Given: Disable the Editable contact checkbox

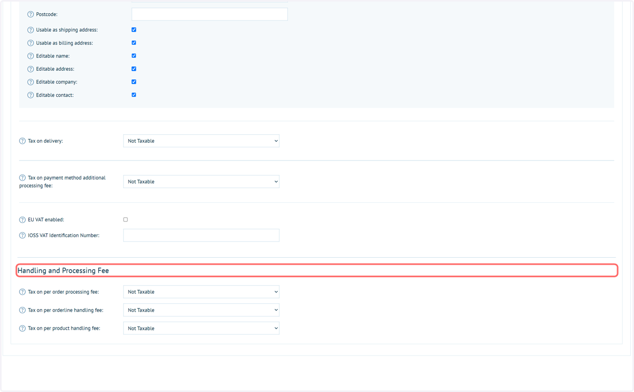Looking at the screenshot, I should [x=134, y=95].
